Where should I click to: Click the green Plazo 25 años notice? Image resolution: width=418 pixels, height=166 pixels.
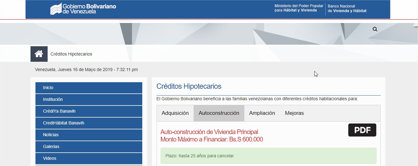268,156
